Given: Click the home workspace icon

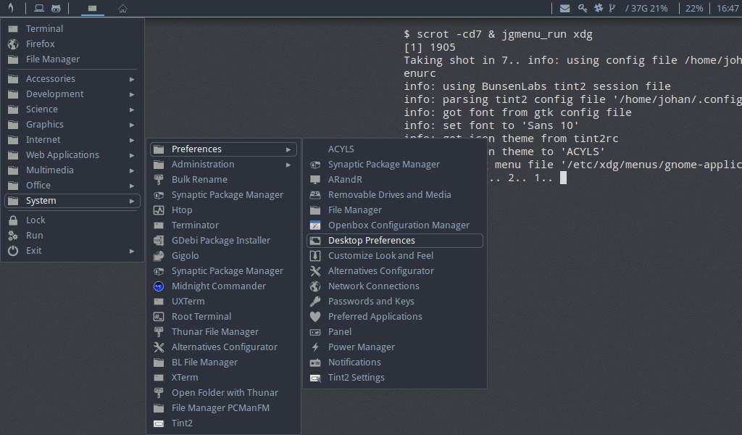Looking at the screenshot, I should click(x=122, y=8).
